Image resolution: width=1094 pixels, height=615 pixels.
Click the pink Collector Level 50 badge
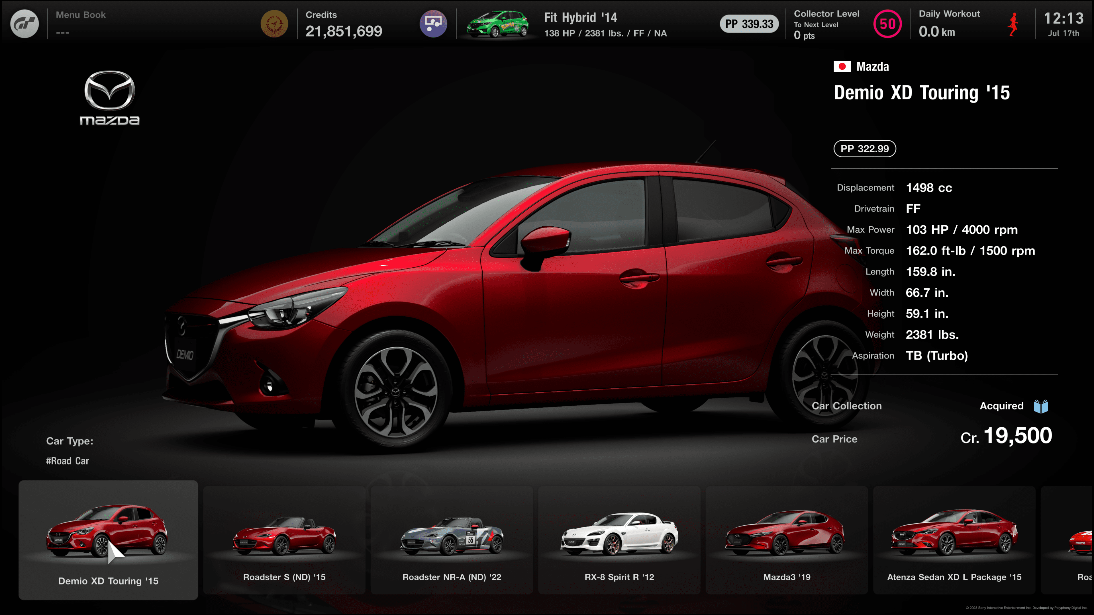(x=888, y=24)
